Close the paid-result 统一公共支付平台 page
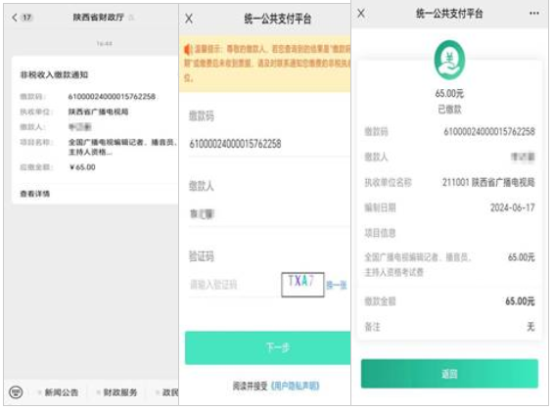Image resolution: width=553 pixels, height=410 pixels. pos(361,14)
